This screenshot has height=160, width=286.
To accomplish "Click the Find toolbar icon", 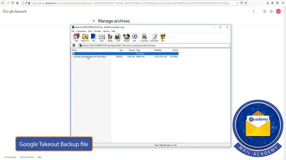I will [118, 37].
